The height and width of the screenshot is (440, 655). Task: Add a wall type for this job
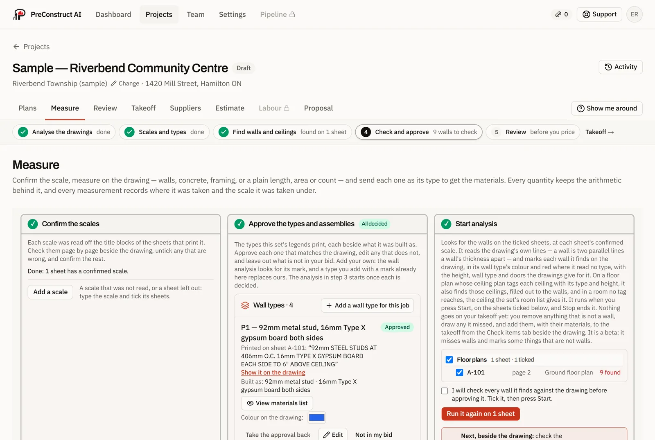point(368,305)
